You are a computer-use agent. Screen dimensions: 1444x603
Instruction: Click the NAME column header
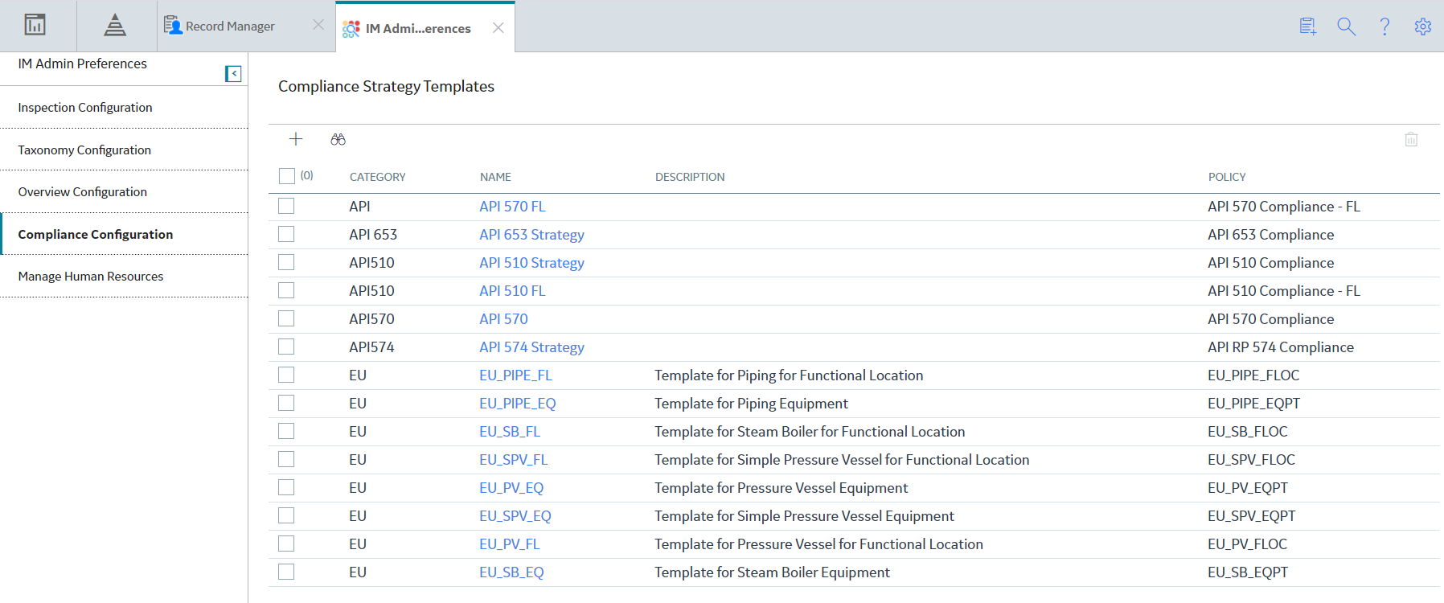(495, 177)
